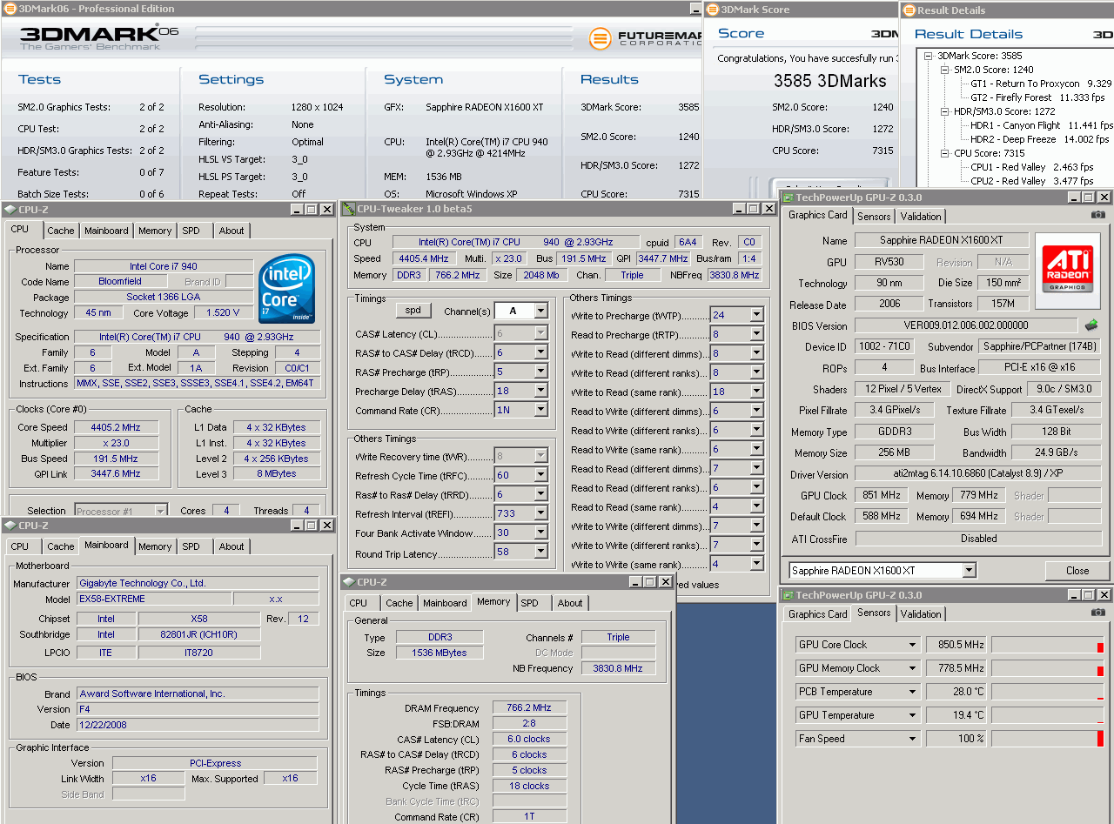Open title icon of CPU-Z window showing DDR3 memory

[x=350, y=581]
